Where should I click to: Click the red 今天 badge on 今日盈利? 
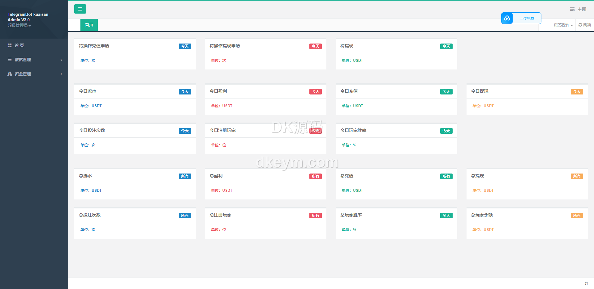coord(315,92)
